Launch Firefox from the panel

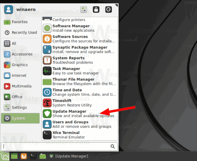24,156
